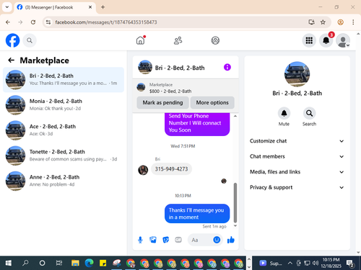Open the tab search dropdown arrow
The height and width of the screenshot is (270, 361).
pos(7,7)
